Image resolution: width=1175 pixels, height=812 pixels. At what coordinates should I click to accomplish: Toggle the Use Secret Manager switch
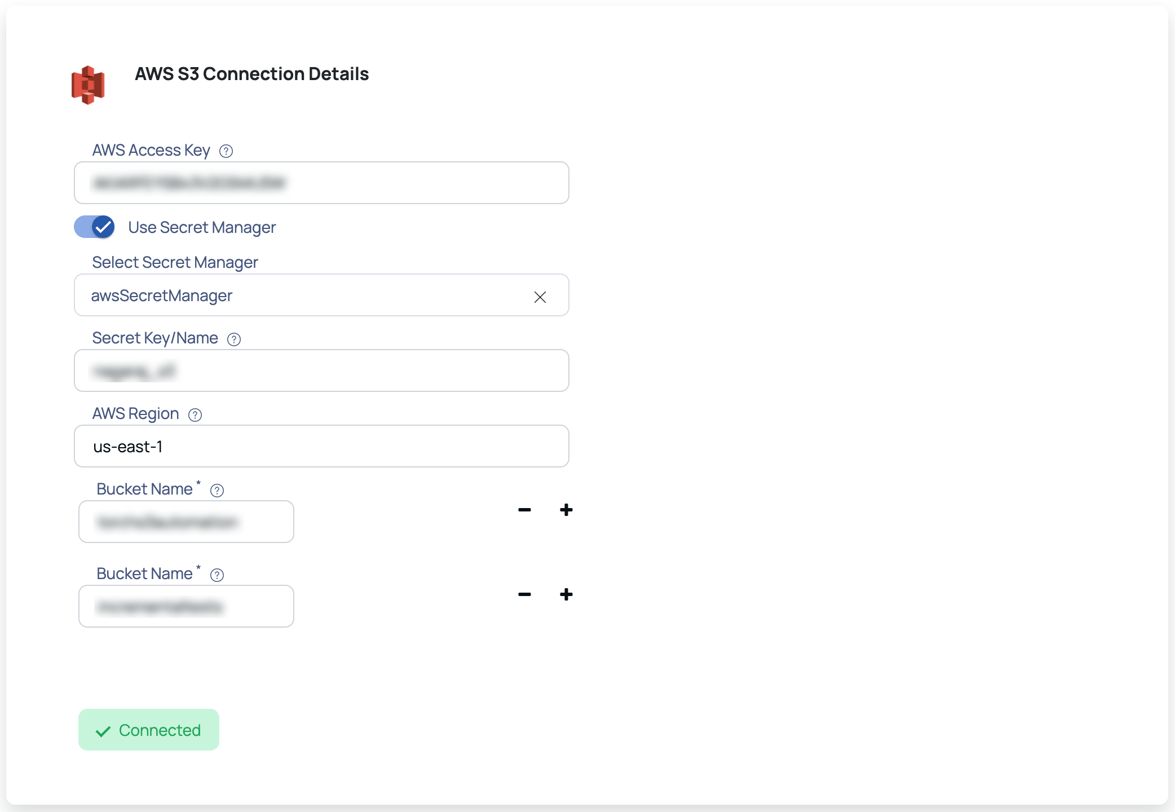tap(94, 227)
